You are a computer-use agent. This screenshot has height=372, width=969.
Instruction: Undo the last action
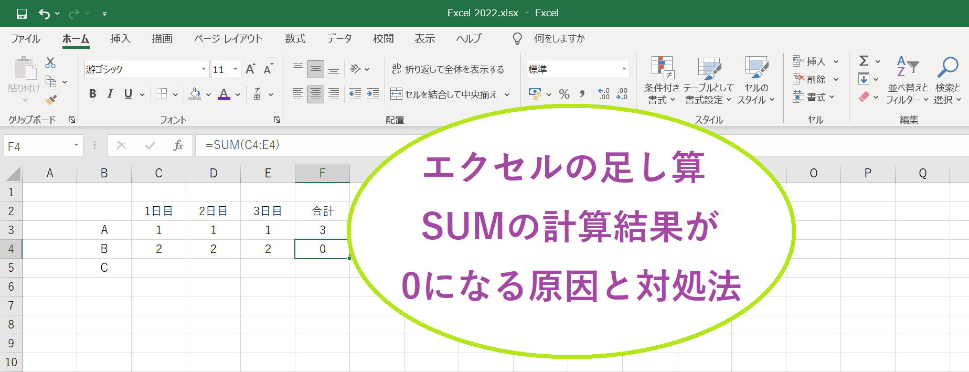pyautogui.click(x=44, y=14)
